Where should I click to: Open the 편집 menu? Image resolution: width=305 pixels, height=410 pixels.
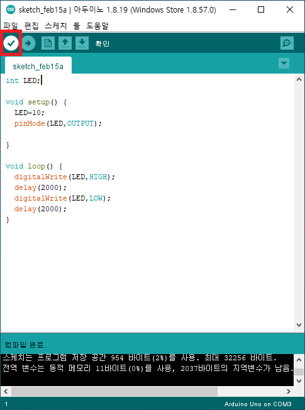31,26
